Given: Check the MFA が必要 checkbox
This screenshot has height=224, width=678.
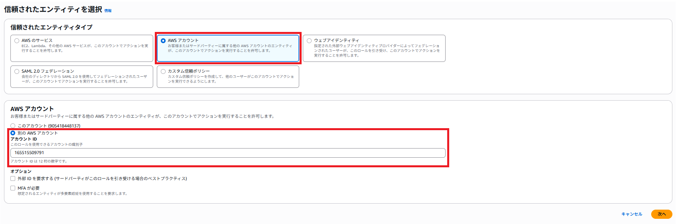Looking at the screenshot, I should coord(13,188).
